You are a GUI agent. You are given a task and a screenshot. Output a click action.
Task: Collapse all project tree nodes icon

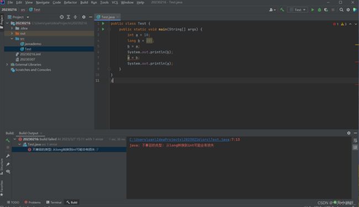click(75, 17)
